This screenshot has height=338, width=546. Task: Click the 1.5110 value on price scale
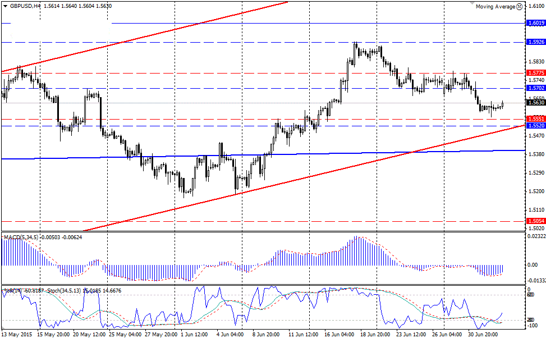point(536,210)
